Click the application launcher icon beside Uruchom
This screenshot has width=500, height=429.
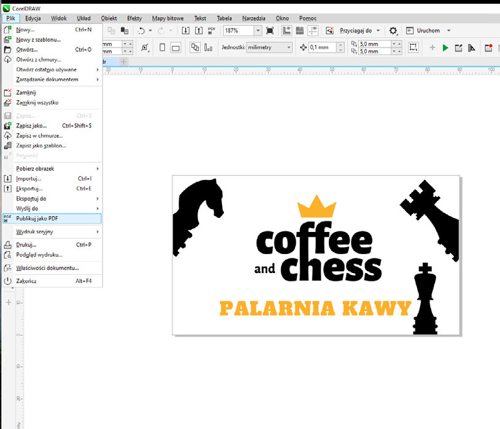(409, 31)
